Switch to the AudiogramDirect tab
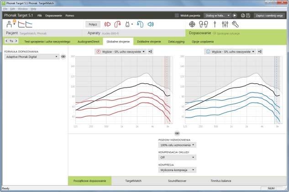This screenshot has height=192, width=289. (88, 42)
